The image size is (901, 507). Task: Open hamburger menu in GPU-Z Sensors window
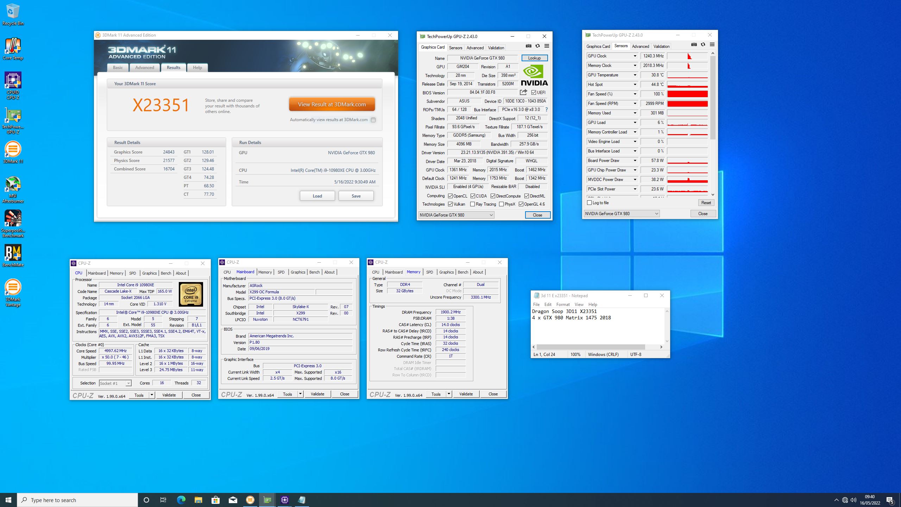(x=712, y=44)
